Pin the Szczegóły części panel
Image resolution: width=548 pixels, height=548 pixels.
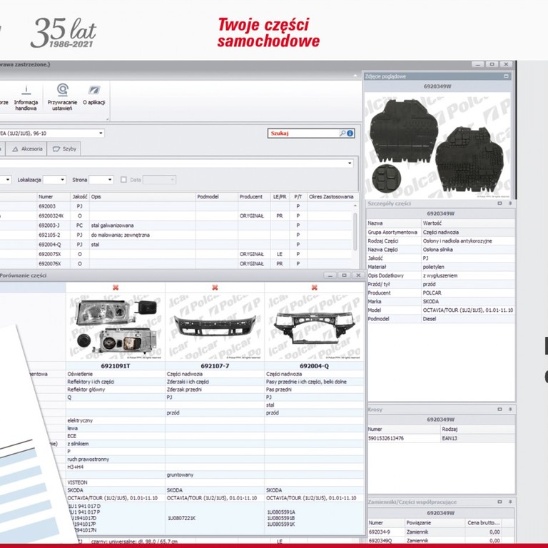pos(510,203)
